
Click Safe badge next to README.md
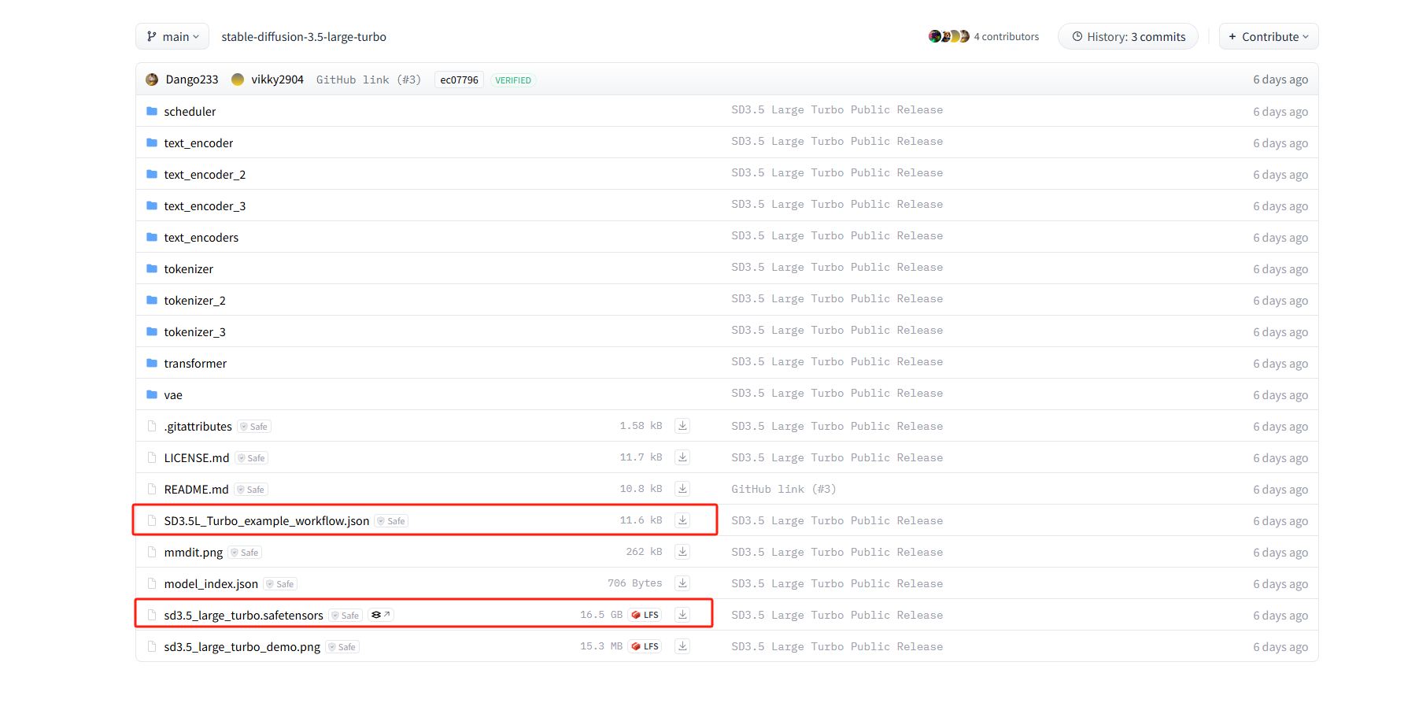tap(251, 490)
